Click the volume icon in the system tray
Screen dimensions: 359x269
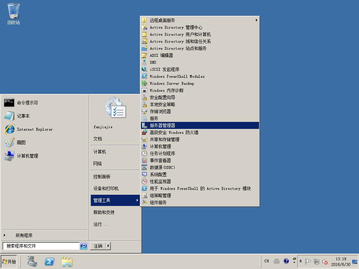tap(325, 261)
